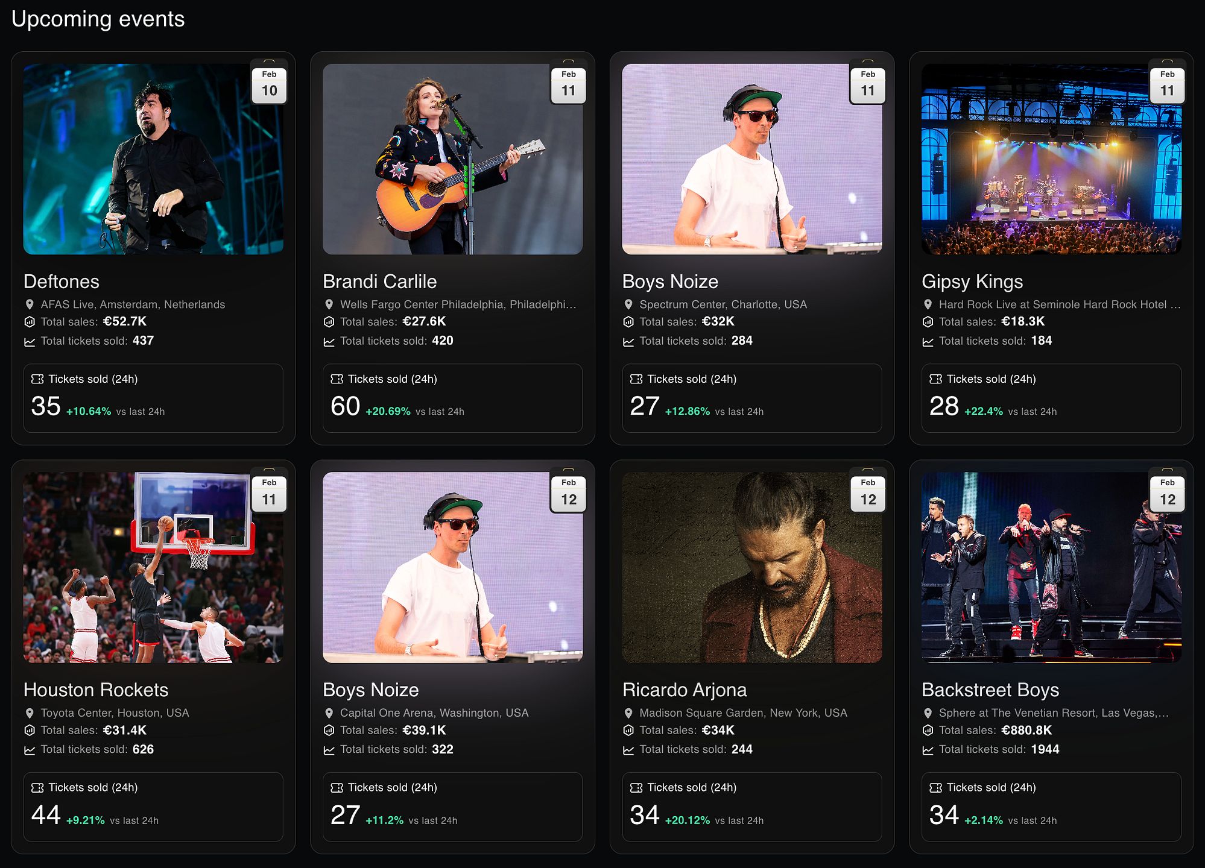Click the ticket icon in Gipsy Kings 24h box
Screen dimensions: 1205x868
935,379
